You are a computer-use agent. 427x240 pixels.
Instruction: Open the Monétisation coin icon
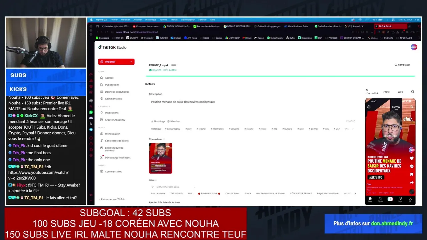coord(102,134)
